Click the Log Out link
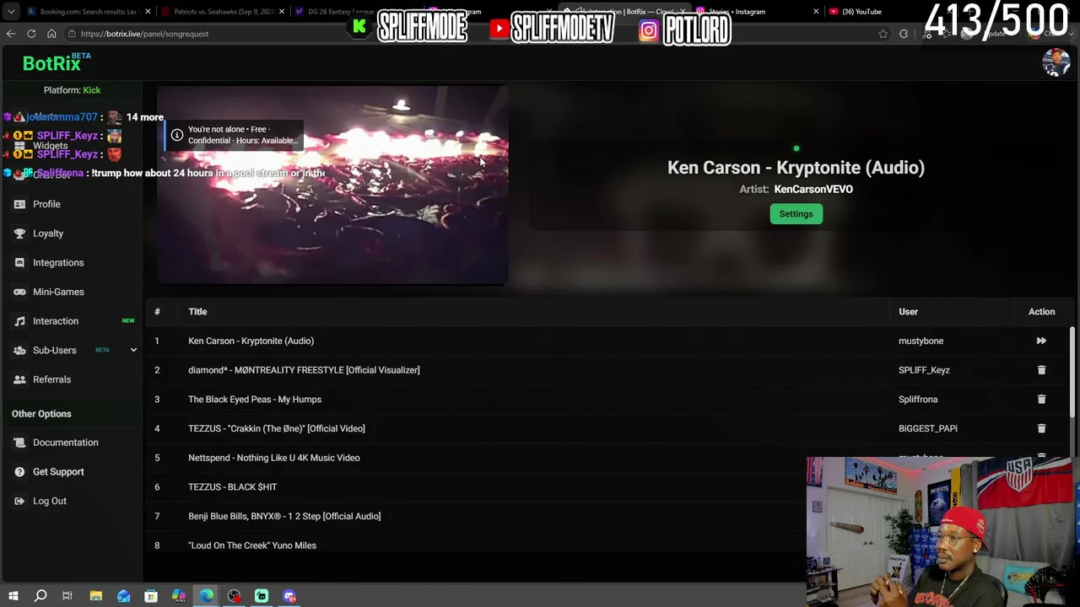 click(50, 501)
